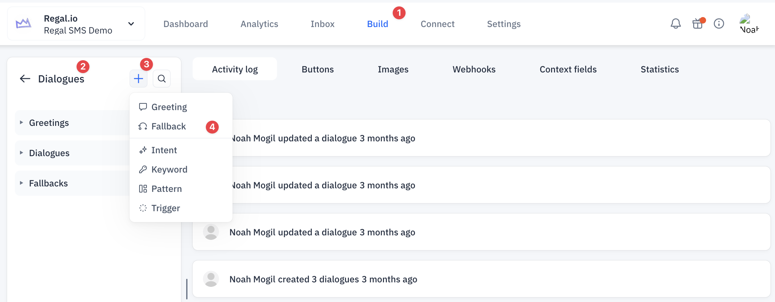
Task: Click the info circle icon
Action: (x=719, y=24)
